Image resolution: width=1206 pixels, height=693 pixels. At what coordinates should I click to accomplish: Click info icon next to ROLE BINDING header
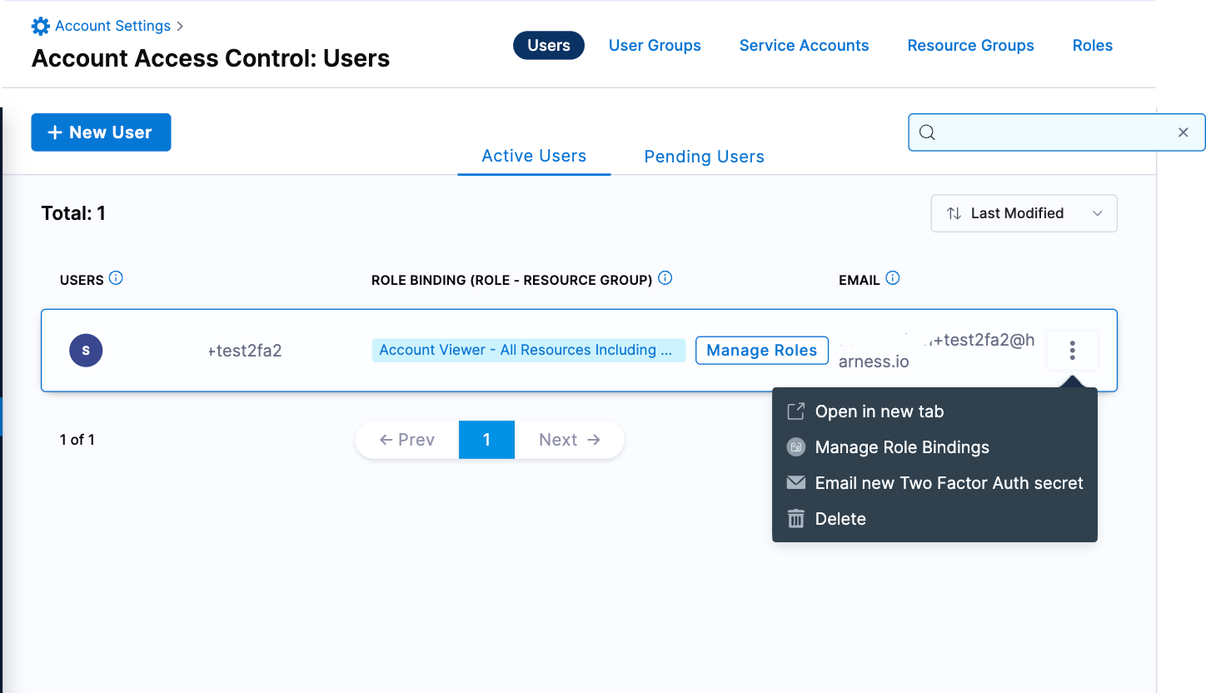[665, 278]
